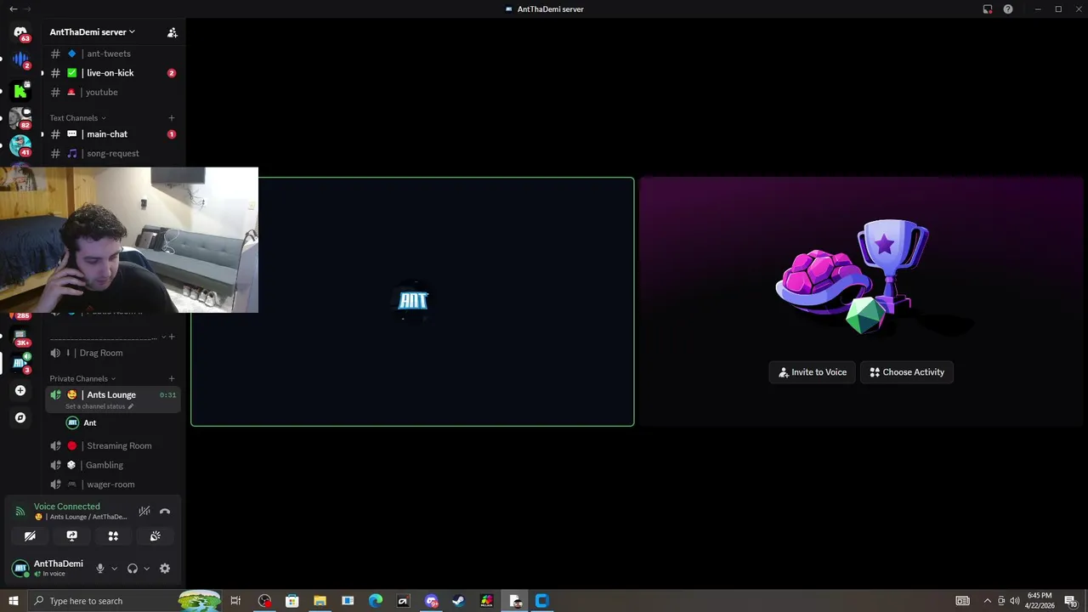Show hidden system tray icons
This screenshot has height=612, width=1088.
(x=987, y=601)
